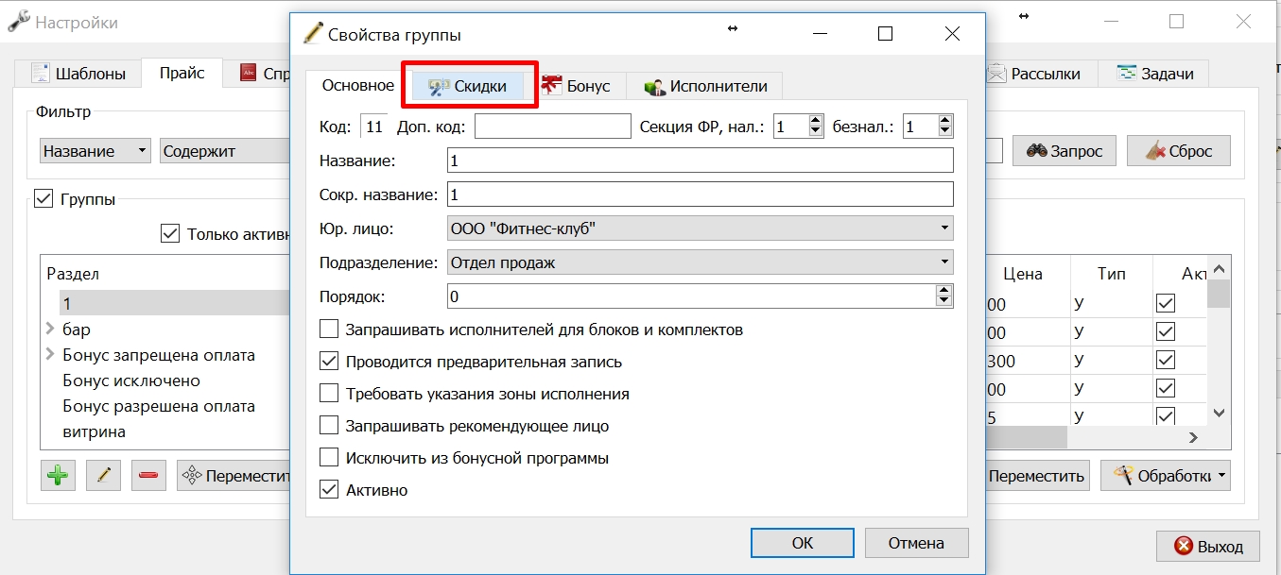Select section 1 in Раздел list
Screen dimensions: 1281x575
(x=175, y=303)
